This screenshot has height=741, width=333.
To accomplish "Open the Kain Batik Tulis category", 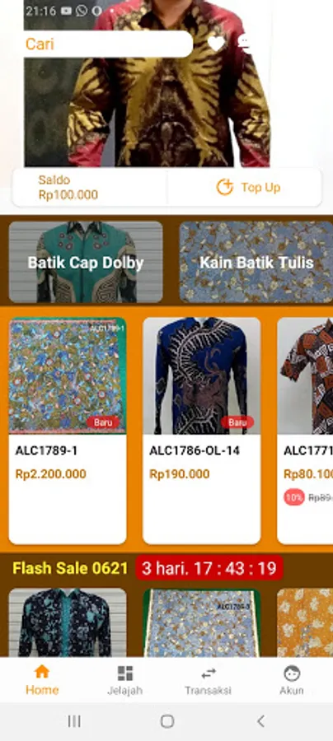I will 256,262.
